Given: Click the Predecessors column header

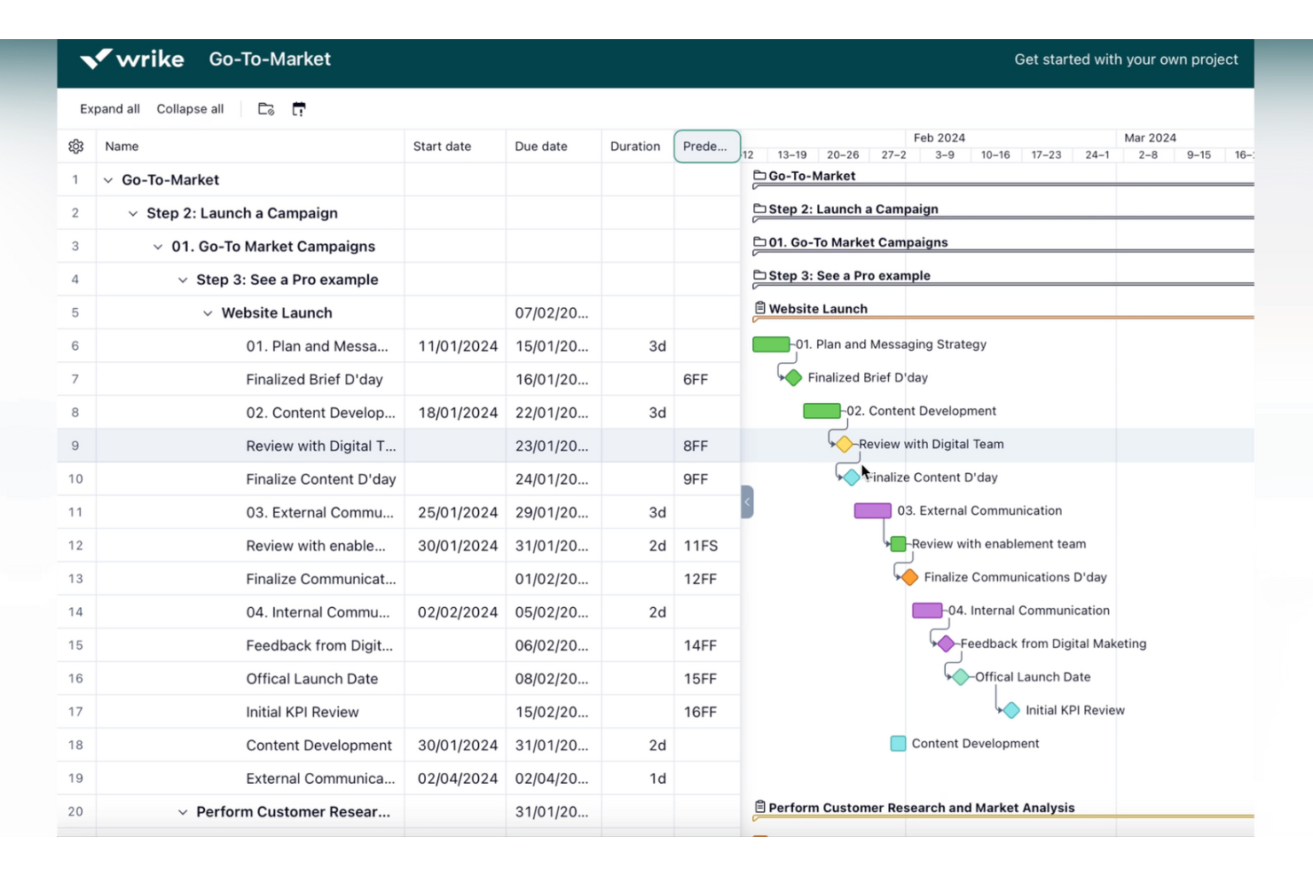Looking at the screenshot, I should (707, 146).
